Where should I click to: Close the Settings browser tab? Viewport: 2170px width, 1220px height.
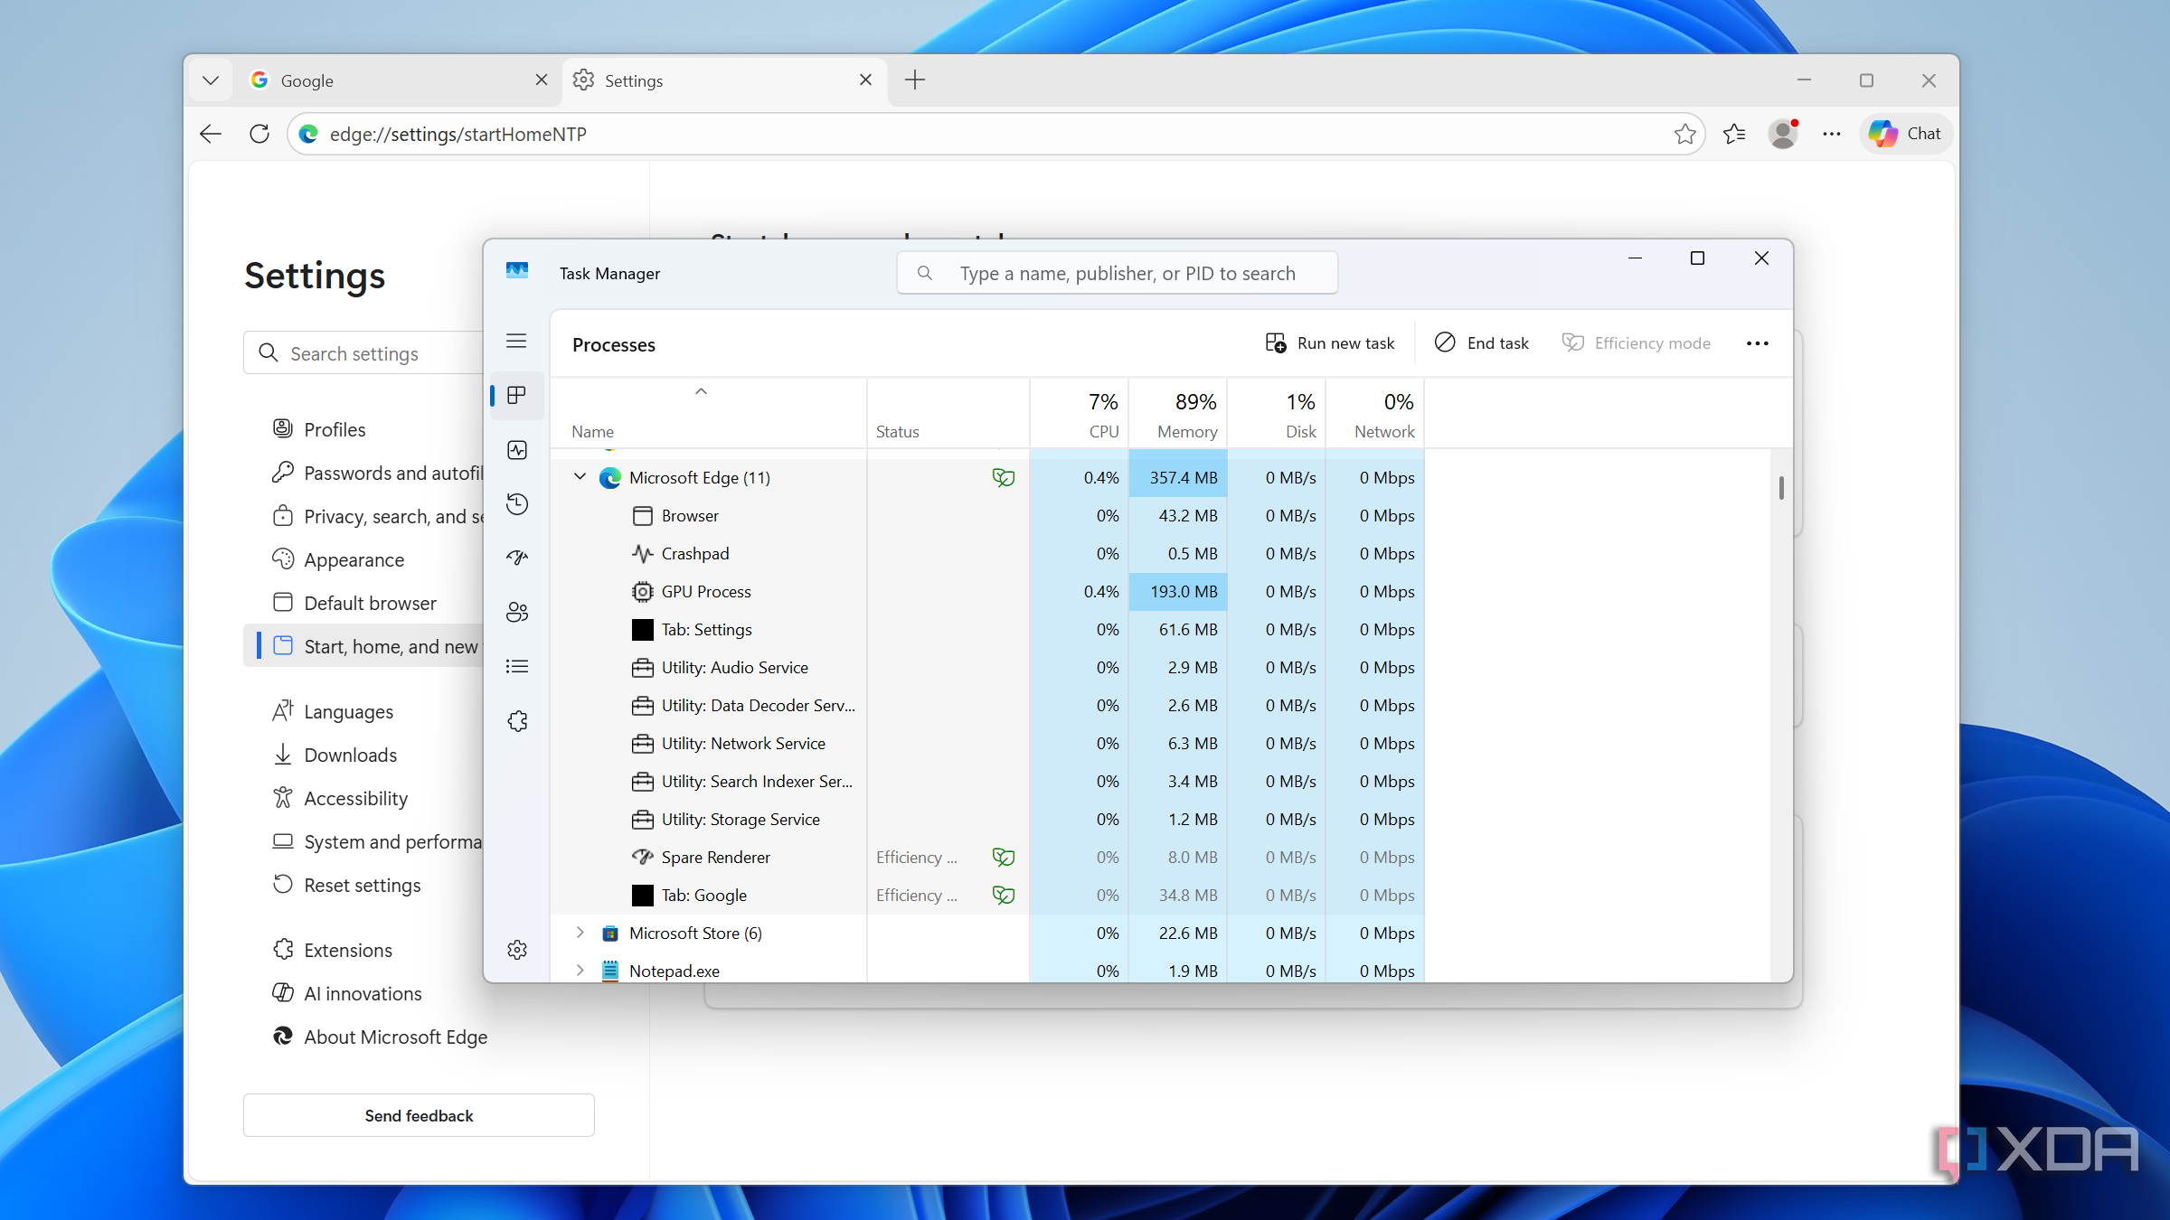coord(865,80)
